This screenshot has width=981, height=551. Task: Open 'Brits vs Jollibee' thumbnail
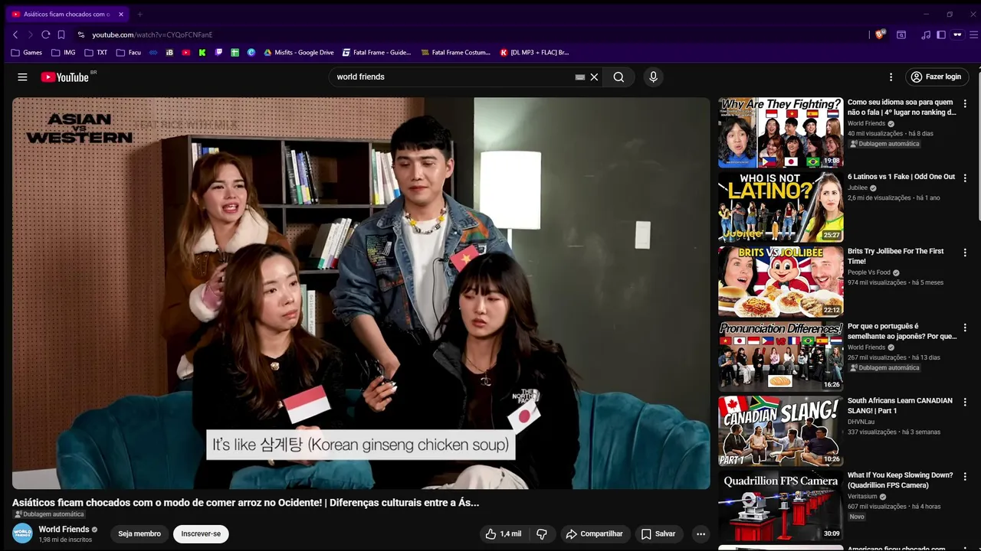pyautogui.click(x=780, y=282)
